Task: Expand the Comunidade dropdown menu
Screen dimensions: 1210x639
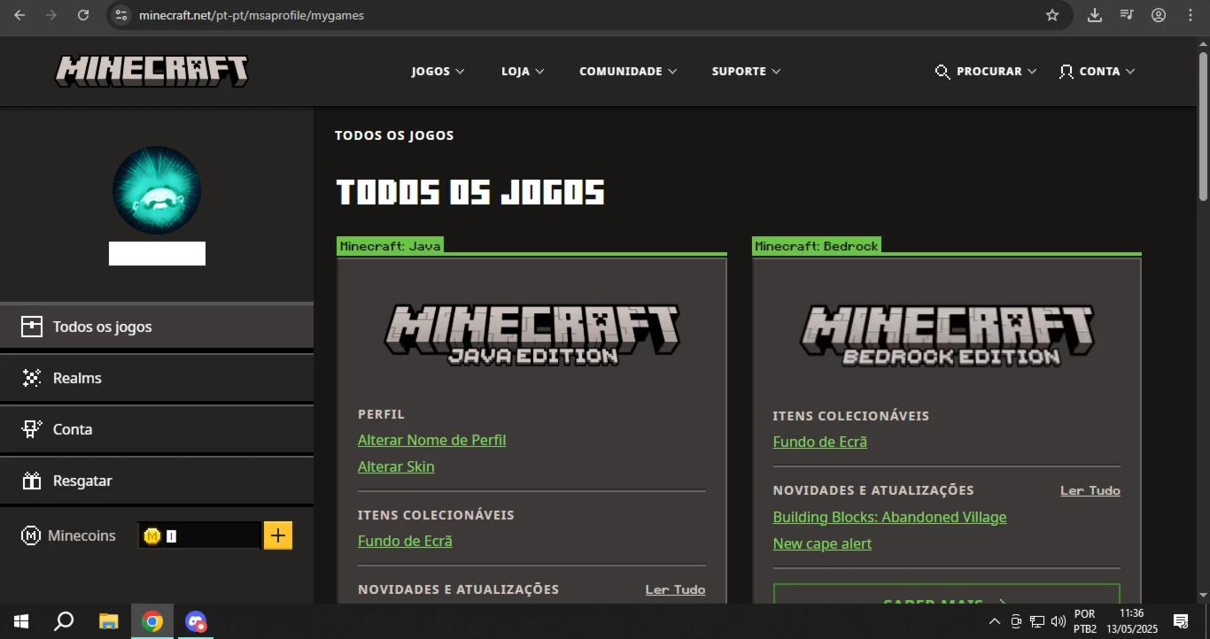Action: click(x=628, y=72)
